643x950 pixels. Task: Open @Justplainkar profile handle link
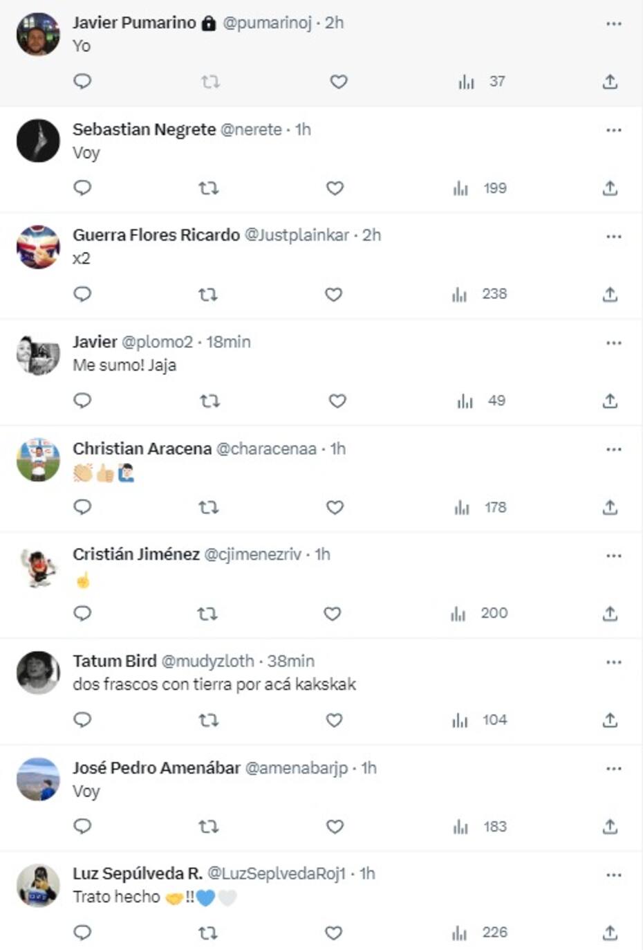pos(297,235)
